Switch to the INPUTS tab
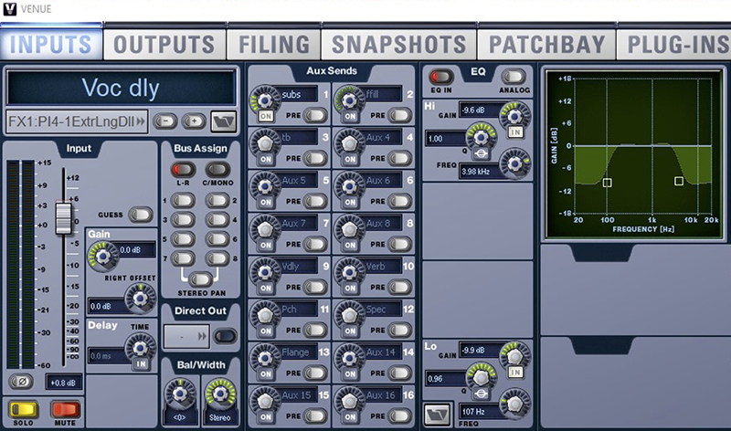The height and width of the screenshot is (431, 731). pos(51,45)
